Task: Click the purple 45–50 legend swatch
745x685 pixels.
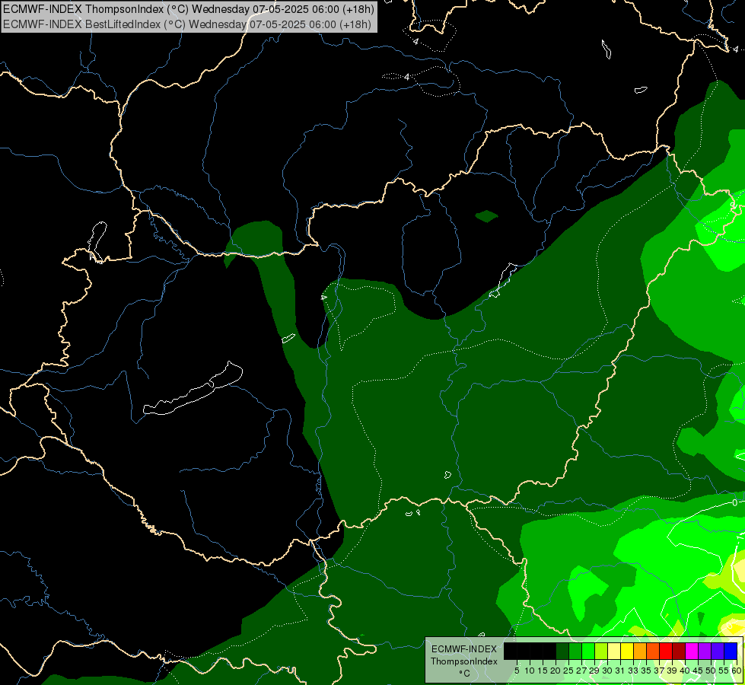Action: point(705,651)
